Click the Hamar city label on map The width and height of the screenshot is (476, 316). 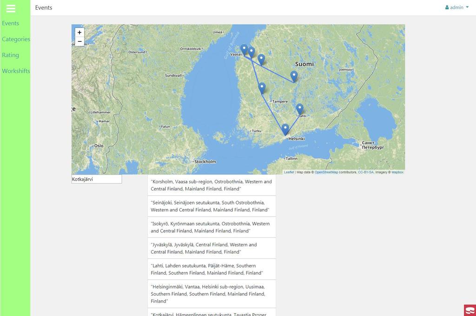(104, 121)
